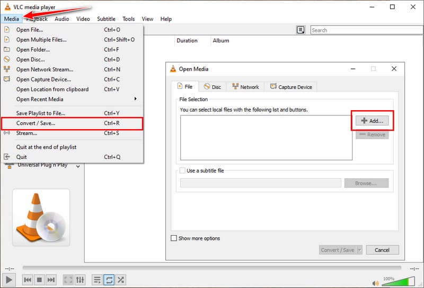Expand the Open Recent Media submenu
Viewport: 424px width, 288px height.
point(135,99)
